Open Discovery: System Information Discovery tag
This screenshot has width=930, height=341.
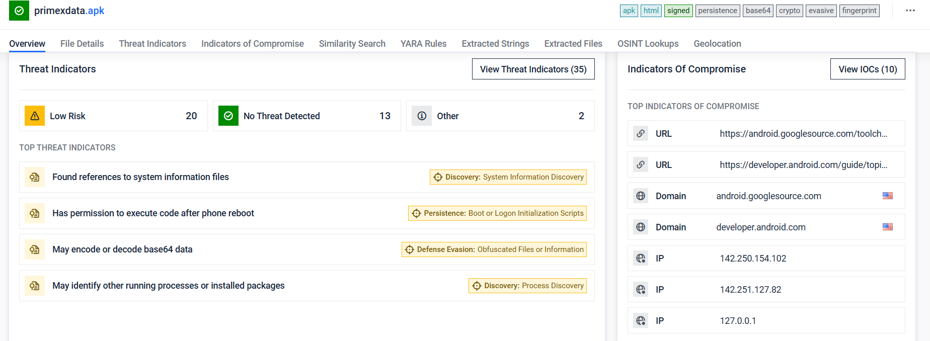(508, 177)
